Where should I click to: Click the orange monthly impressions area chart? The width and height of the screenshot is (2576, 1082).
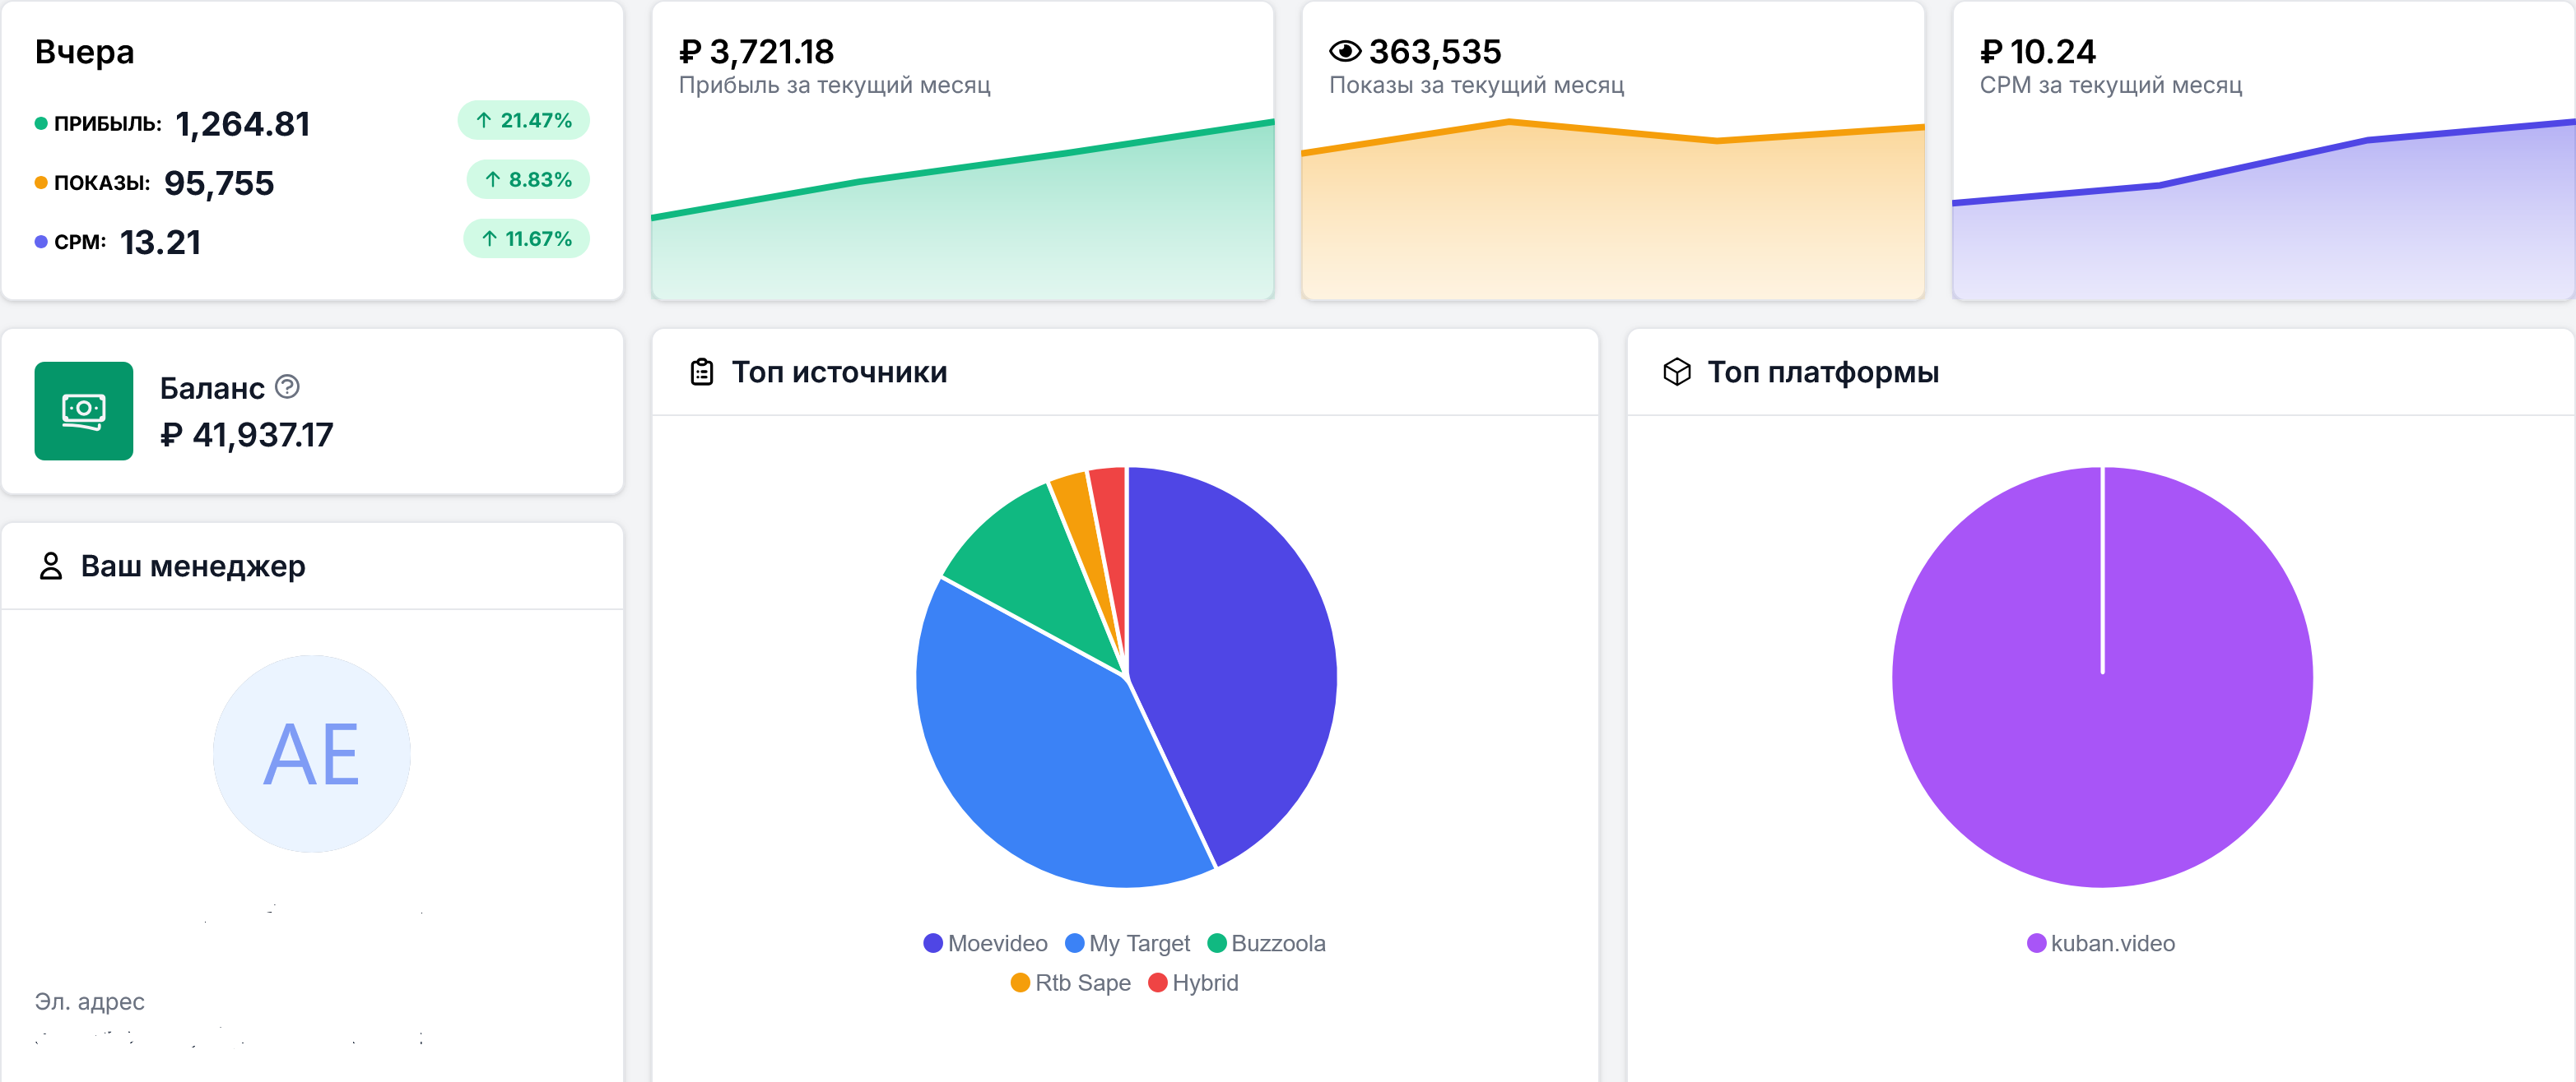point(1613,220)
